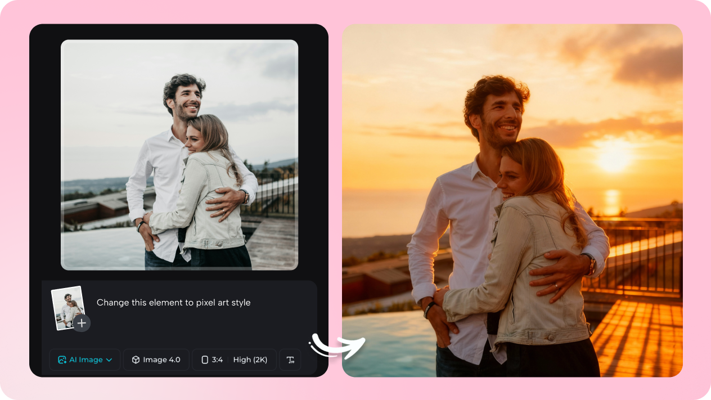This screenshot has width=711, height=400.
Task: Open the aspect ratio selector showing 3:4
Action: (x=215, y=359)
